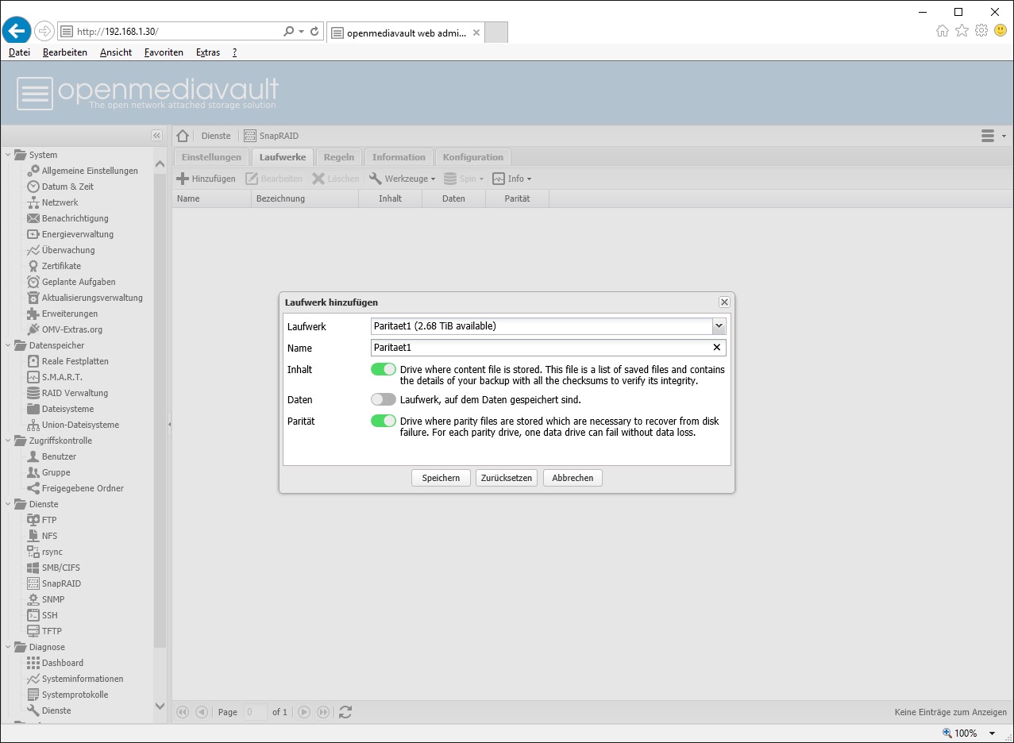The width and height of the screenshot is (1014, 743).
Task: Open Datum & Zeit clock icon
Action: (33, 187)
